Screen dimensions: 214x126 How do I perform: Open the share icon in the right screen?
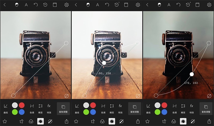[x=209, y=121]
